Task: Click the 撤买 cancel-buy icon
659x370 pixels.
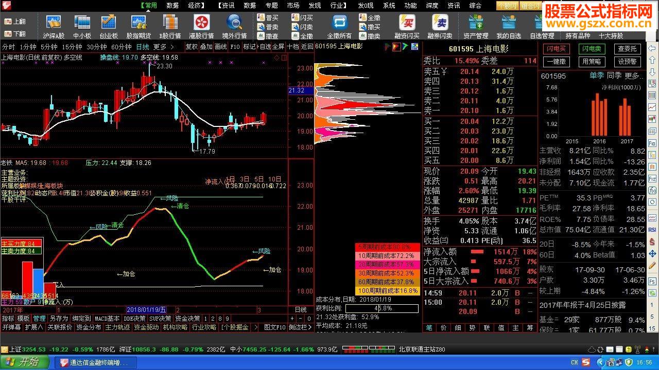Action: pyautogui.click(x=370, y=27)
